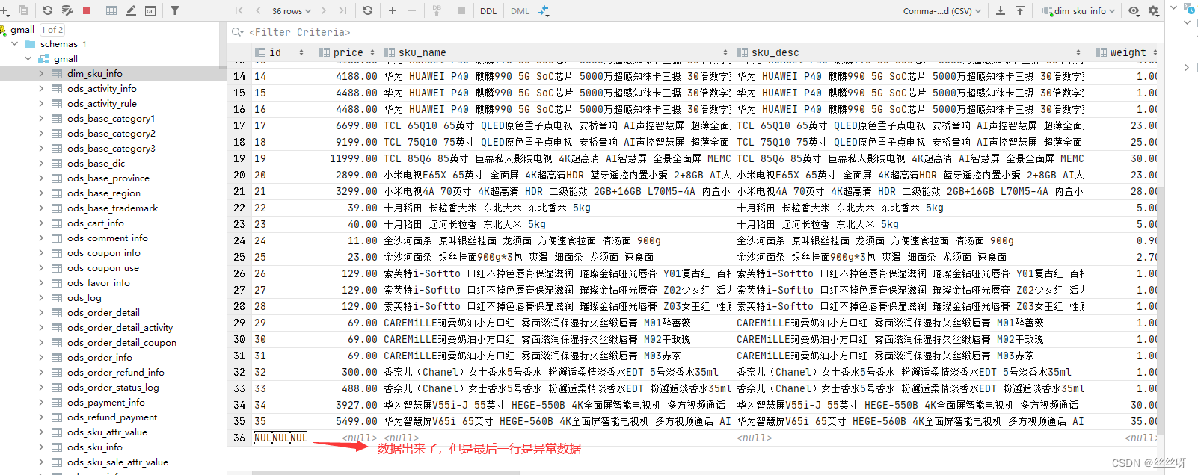Screen dimensions: 1198x475
Task: Open the view options eye icon
Action: (1134, 10)
